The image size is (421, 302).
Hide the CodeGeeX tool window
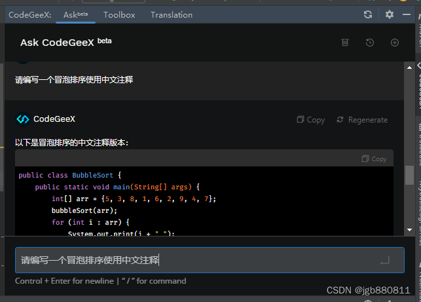click(x=407, y=14)
